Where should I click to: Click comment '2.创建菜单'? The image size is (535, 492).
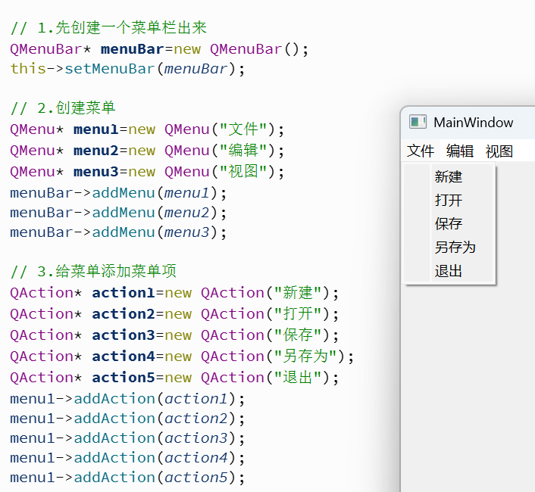point(63,108)
